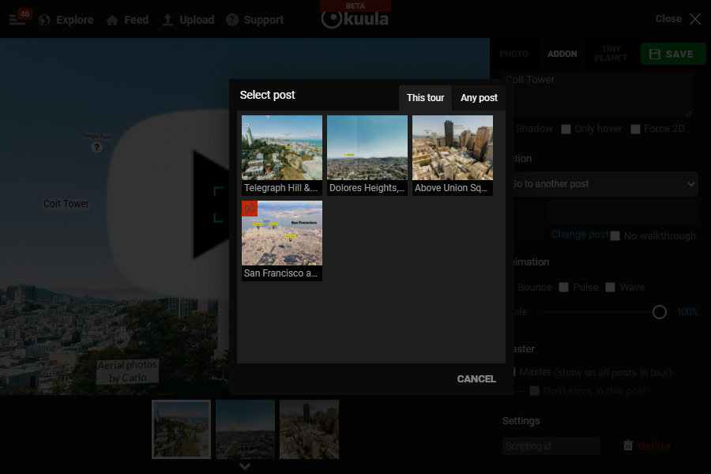This screenshot has height=474, width=711.
Task: Enable Pulse animation checkbox
Action: click(563, 287)
